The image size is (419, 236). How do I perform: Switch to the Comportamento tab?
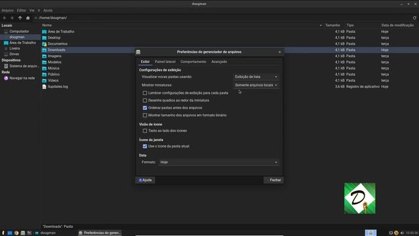(x=193, y=62)
